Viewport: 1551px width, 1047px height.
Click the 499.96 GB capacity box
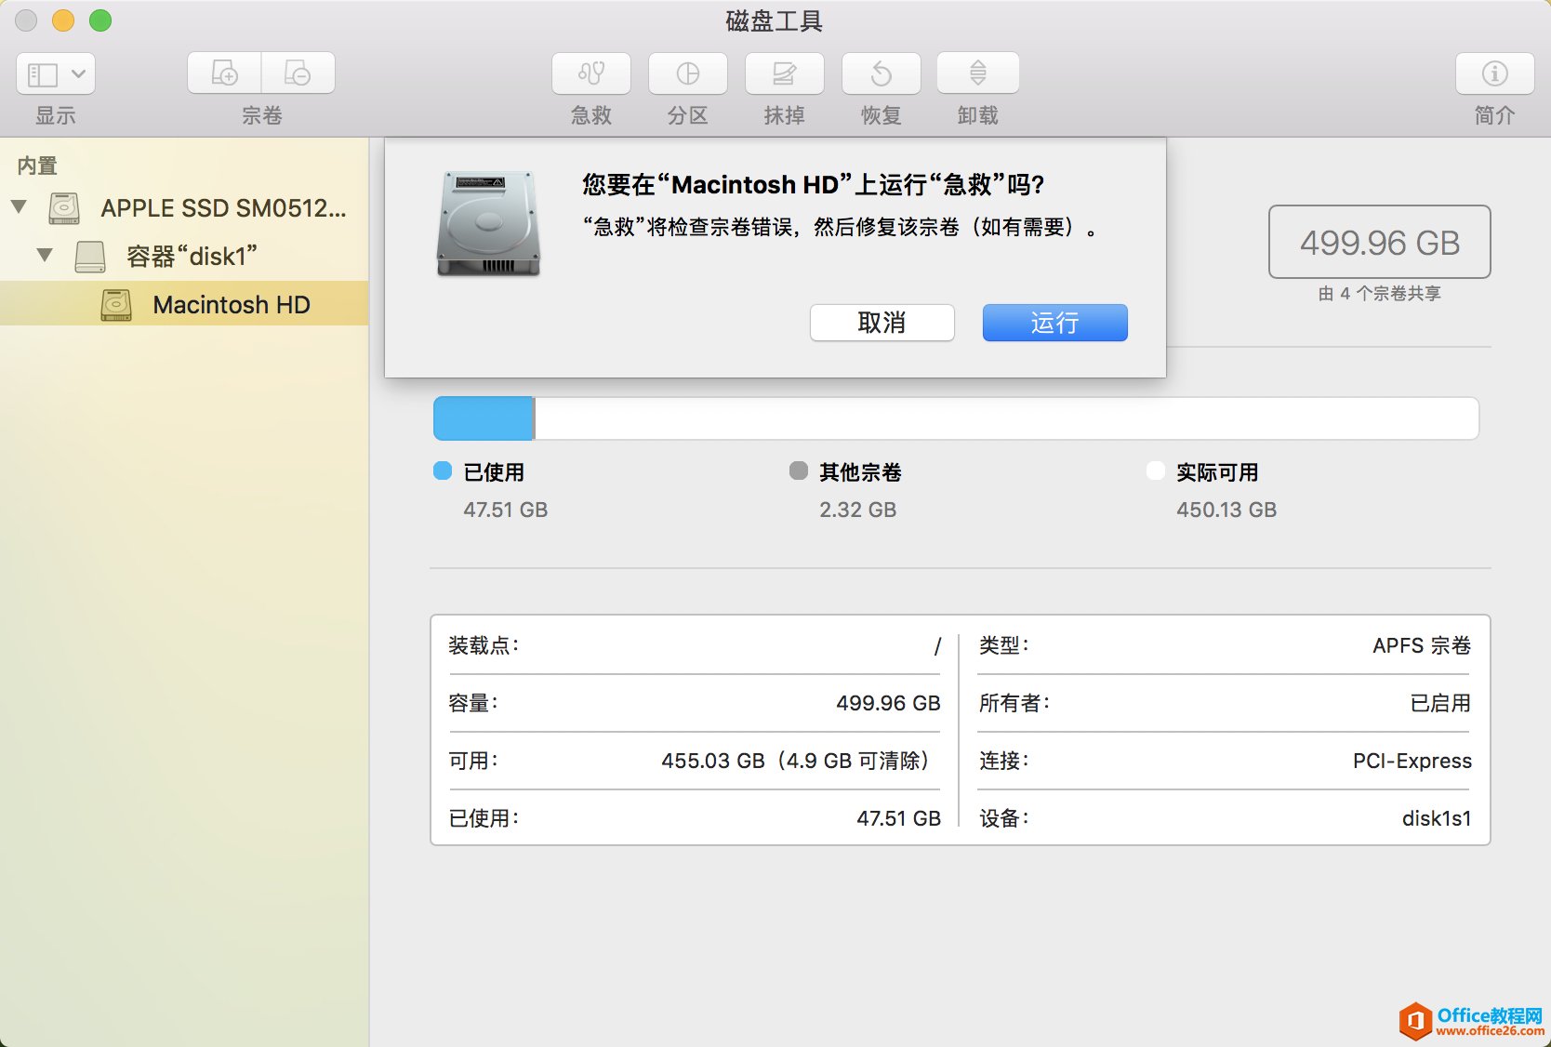tap(1380, 242)
